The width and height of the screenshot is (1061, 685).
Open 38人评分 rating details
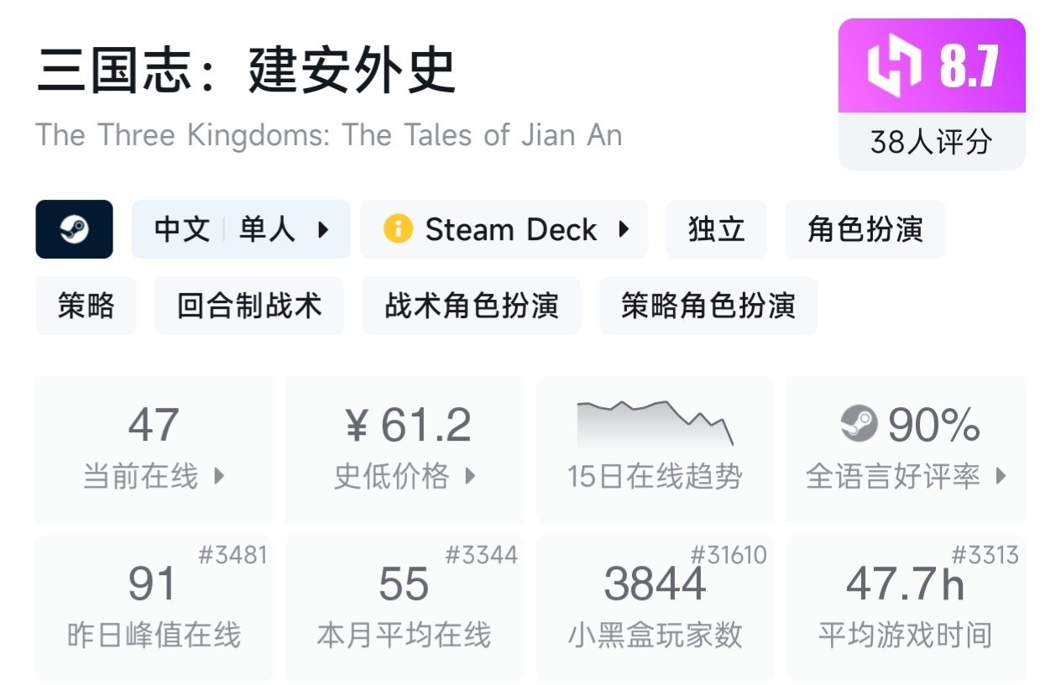coord(931,142)
